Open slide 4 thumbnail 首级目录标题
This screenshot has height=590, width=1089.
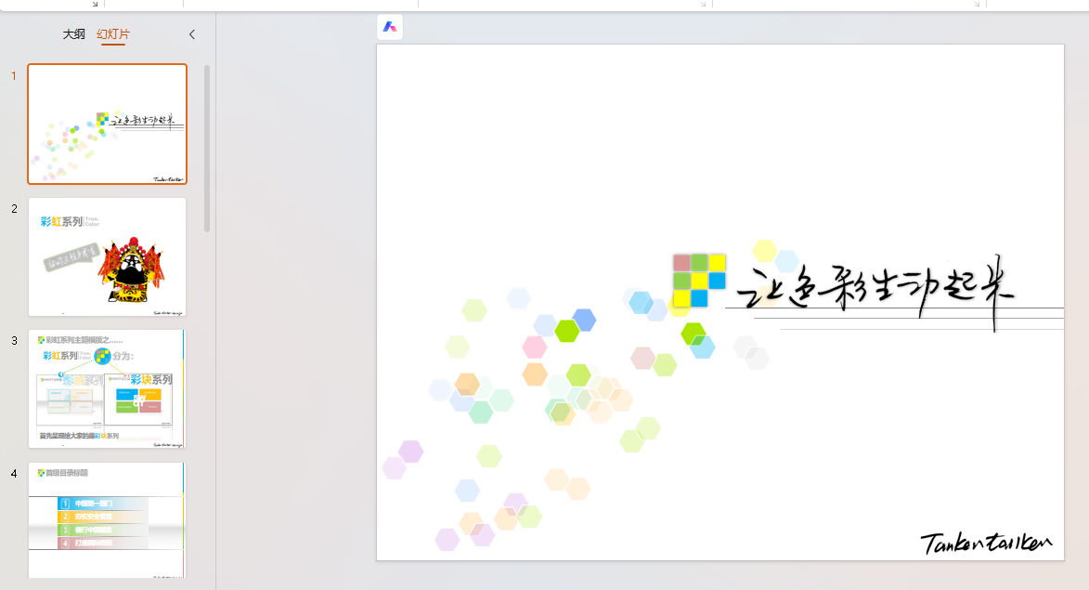tap(107, 519)
